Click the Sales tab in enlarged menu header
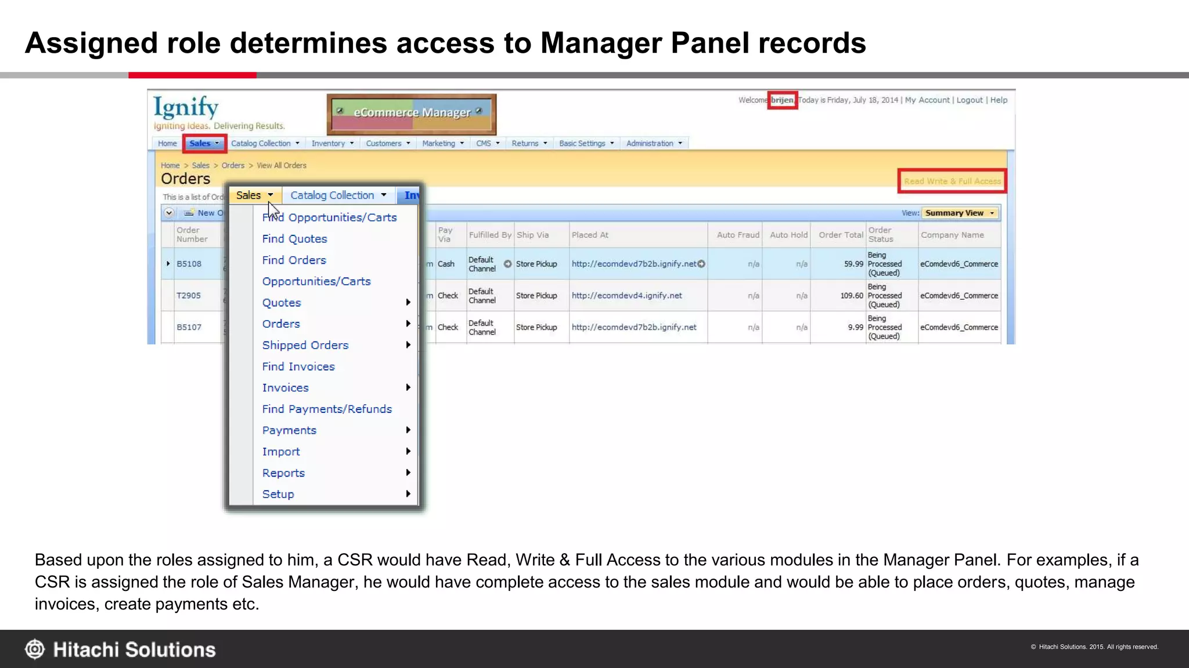Viewport: 1189px width, 668px height. pyautogui.click(x=254, y=195)
